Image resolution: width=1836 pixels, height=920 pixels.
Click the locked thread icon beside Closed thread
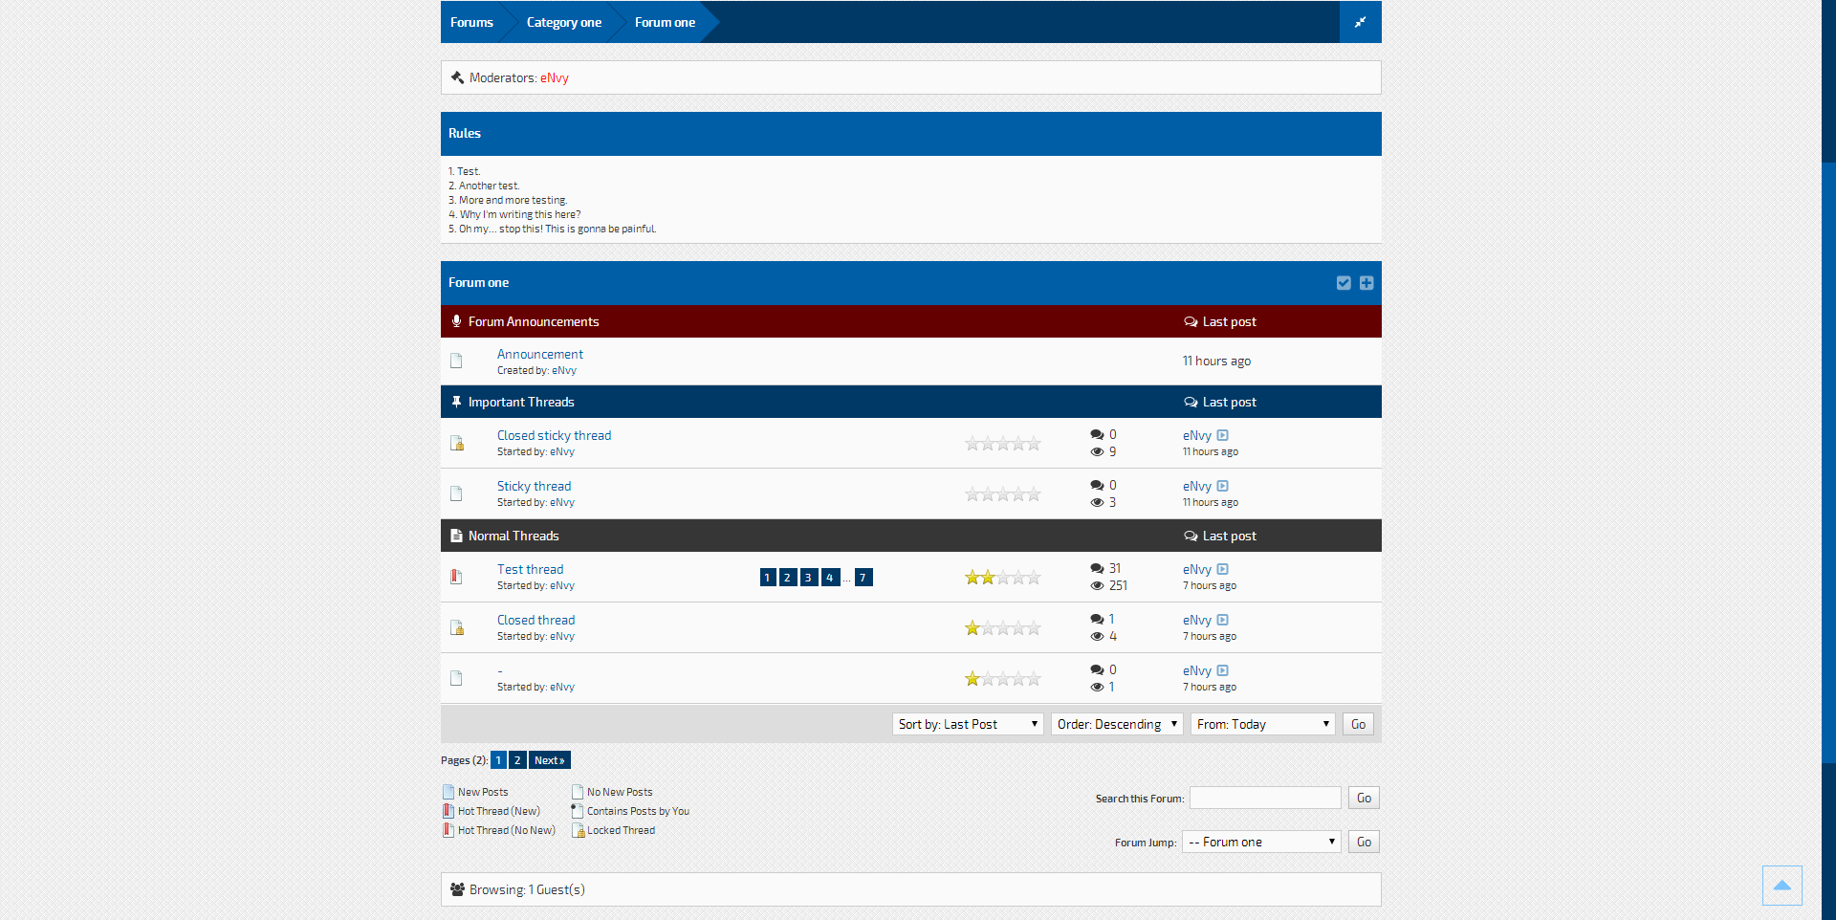[x=457, y=628]
